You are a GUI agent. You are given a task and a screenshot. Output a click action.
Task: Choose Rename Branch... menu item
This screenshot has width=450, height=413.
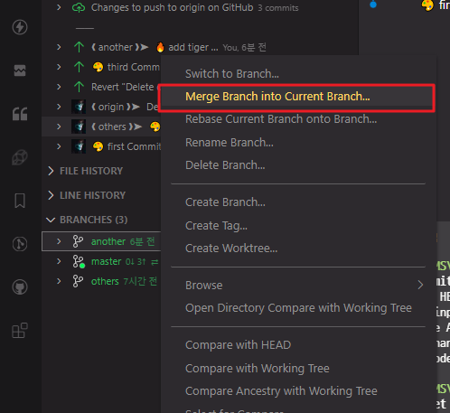(x=298, y=143)
